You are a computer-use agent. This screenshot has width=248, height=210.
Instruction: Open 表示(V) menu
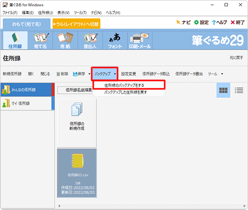63,13
